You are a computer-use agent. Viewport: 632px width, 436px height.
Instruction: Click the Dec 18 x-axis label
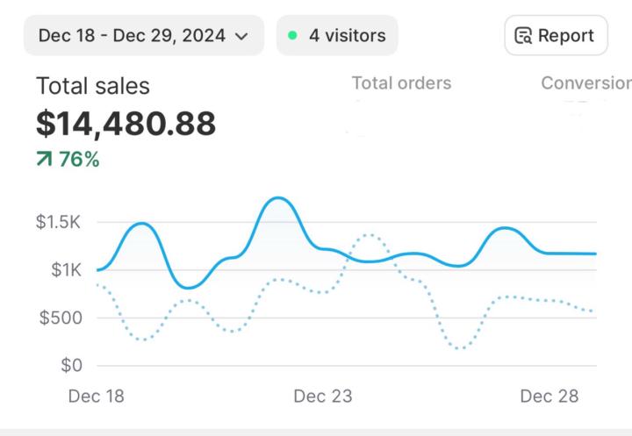[97, 397]
